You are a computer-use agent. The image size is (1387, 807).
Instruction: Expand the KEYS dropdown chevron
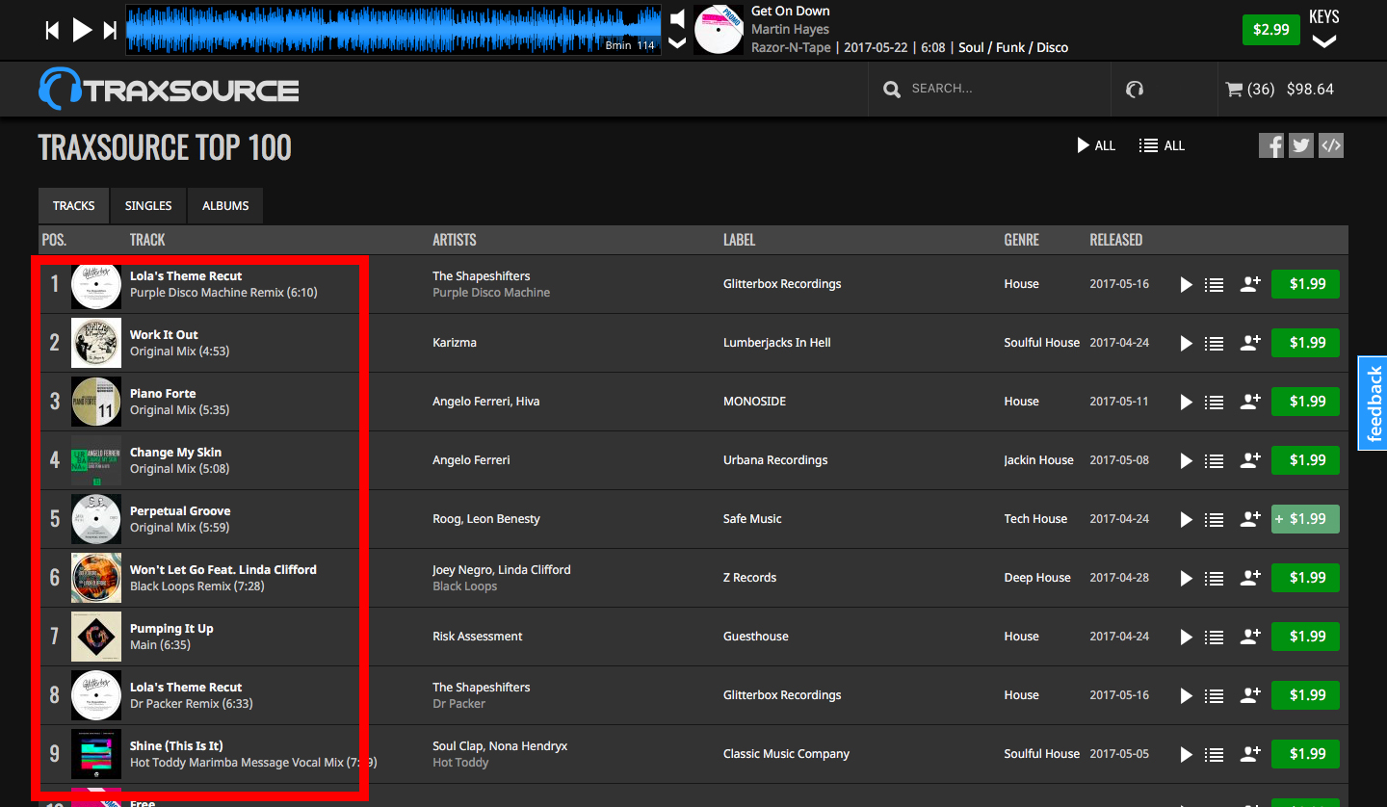(1324, 41)
